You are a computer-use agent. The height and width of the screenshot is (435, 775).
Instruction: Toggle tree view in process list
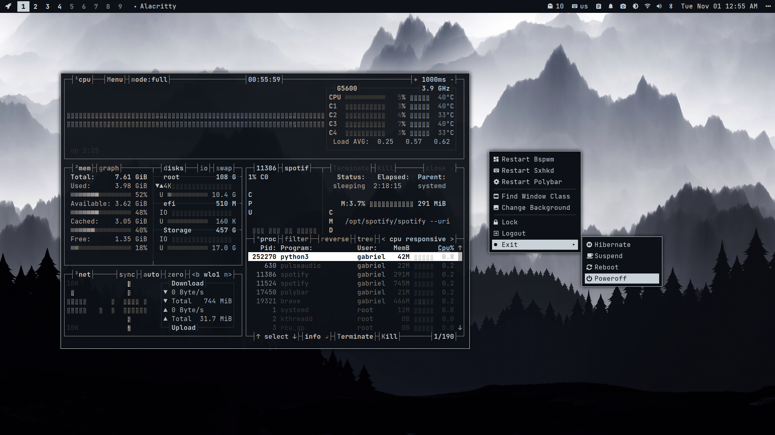click(365, 239)
